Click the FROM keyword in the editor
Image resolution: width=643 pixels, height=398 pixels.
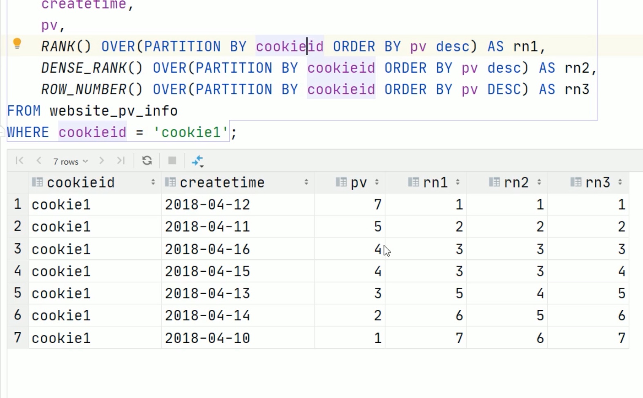(x=24, y=111)
